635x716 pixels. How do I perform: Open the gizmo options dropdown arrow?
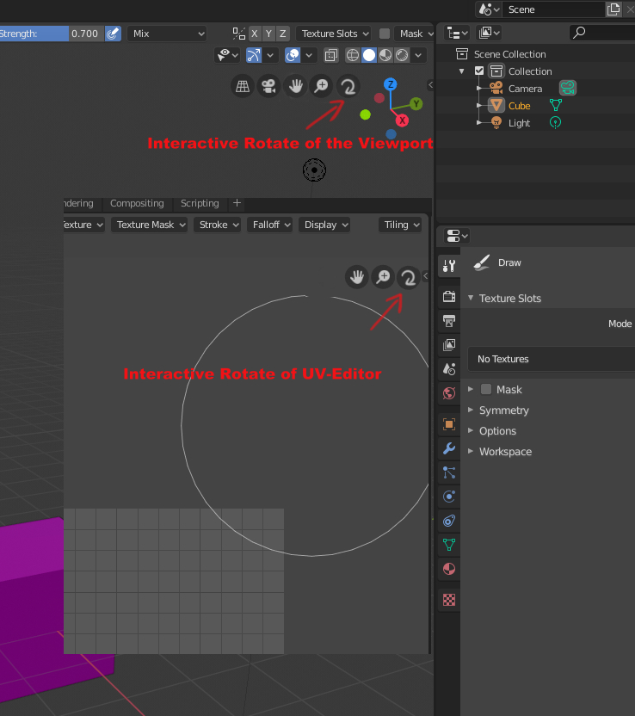coord(270,55)
